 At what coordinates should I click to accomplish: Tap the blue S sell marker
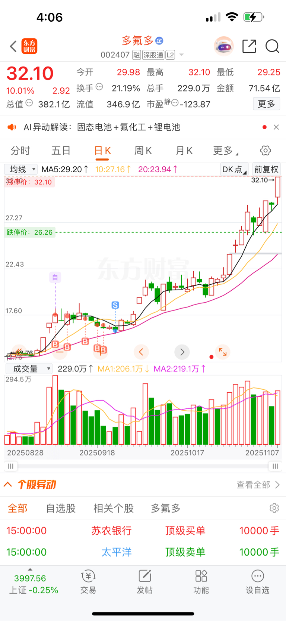tap(115, 305)
